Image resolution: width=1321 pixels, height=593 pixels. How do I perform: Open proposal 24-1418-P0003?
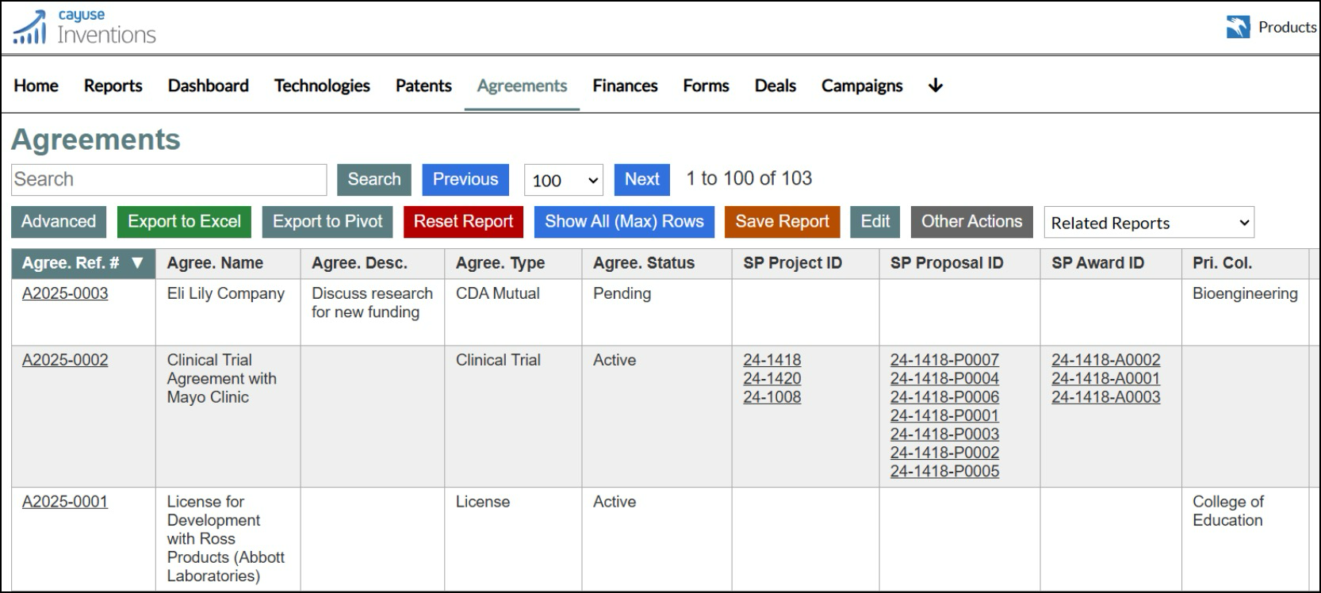[944, 434]
